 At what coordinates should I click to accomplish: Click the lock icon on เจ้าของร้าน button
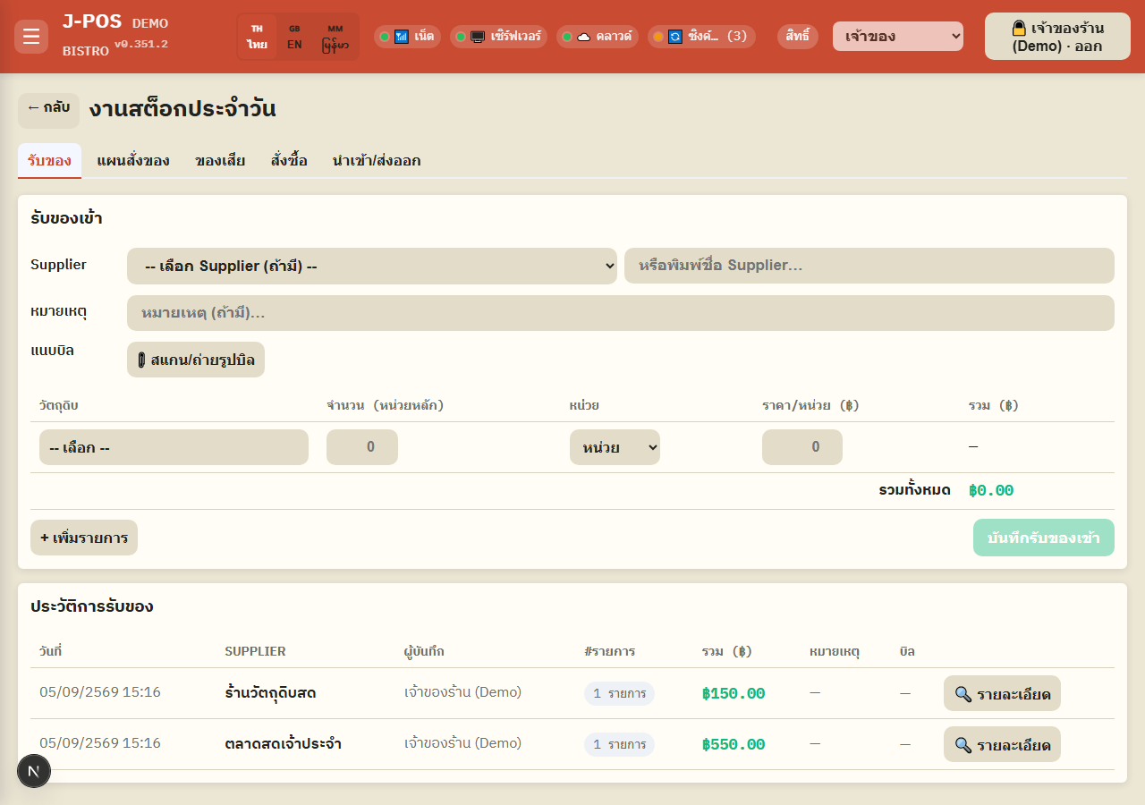click(x=1019, y=28)
